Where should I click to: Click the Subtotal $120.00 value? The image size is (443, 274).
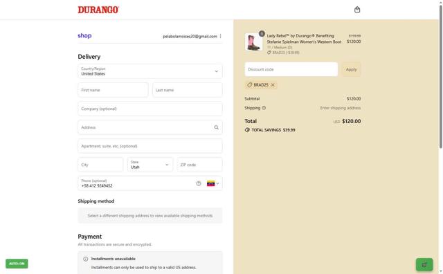coord(354,98)
